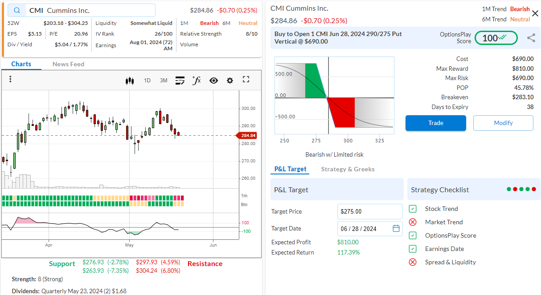Switch to Strategy & Greeks tab

[x=348, y=169]
